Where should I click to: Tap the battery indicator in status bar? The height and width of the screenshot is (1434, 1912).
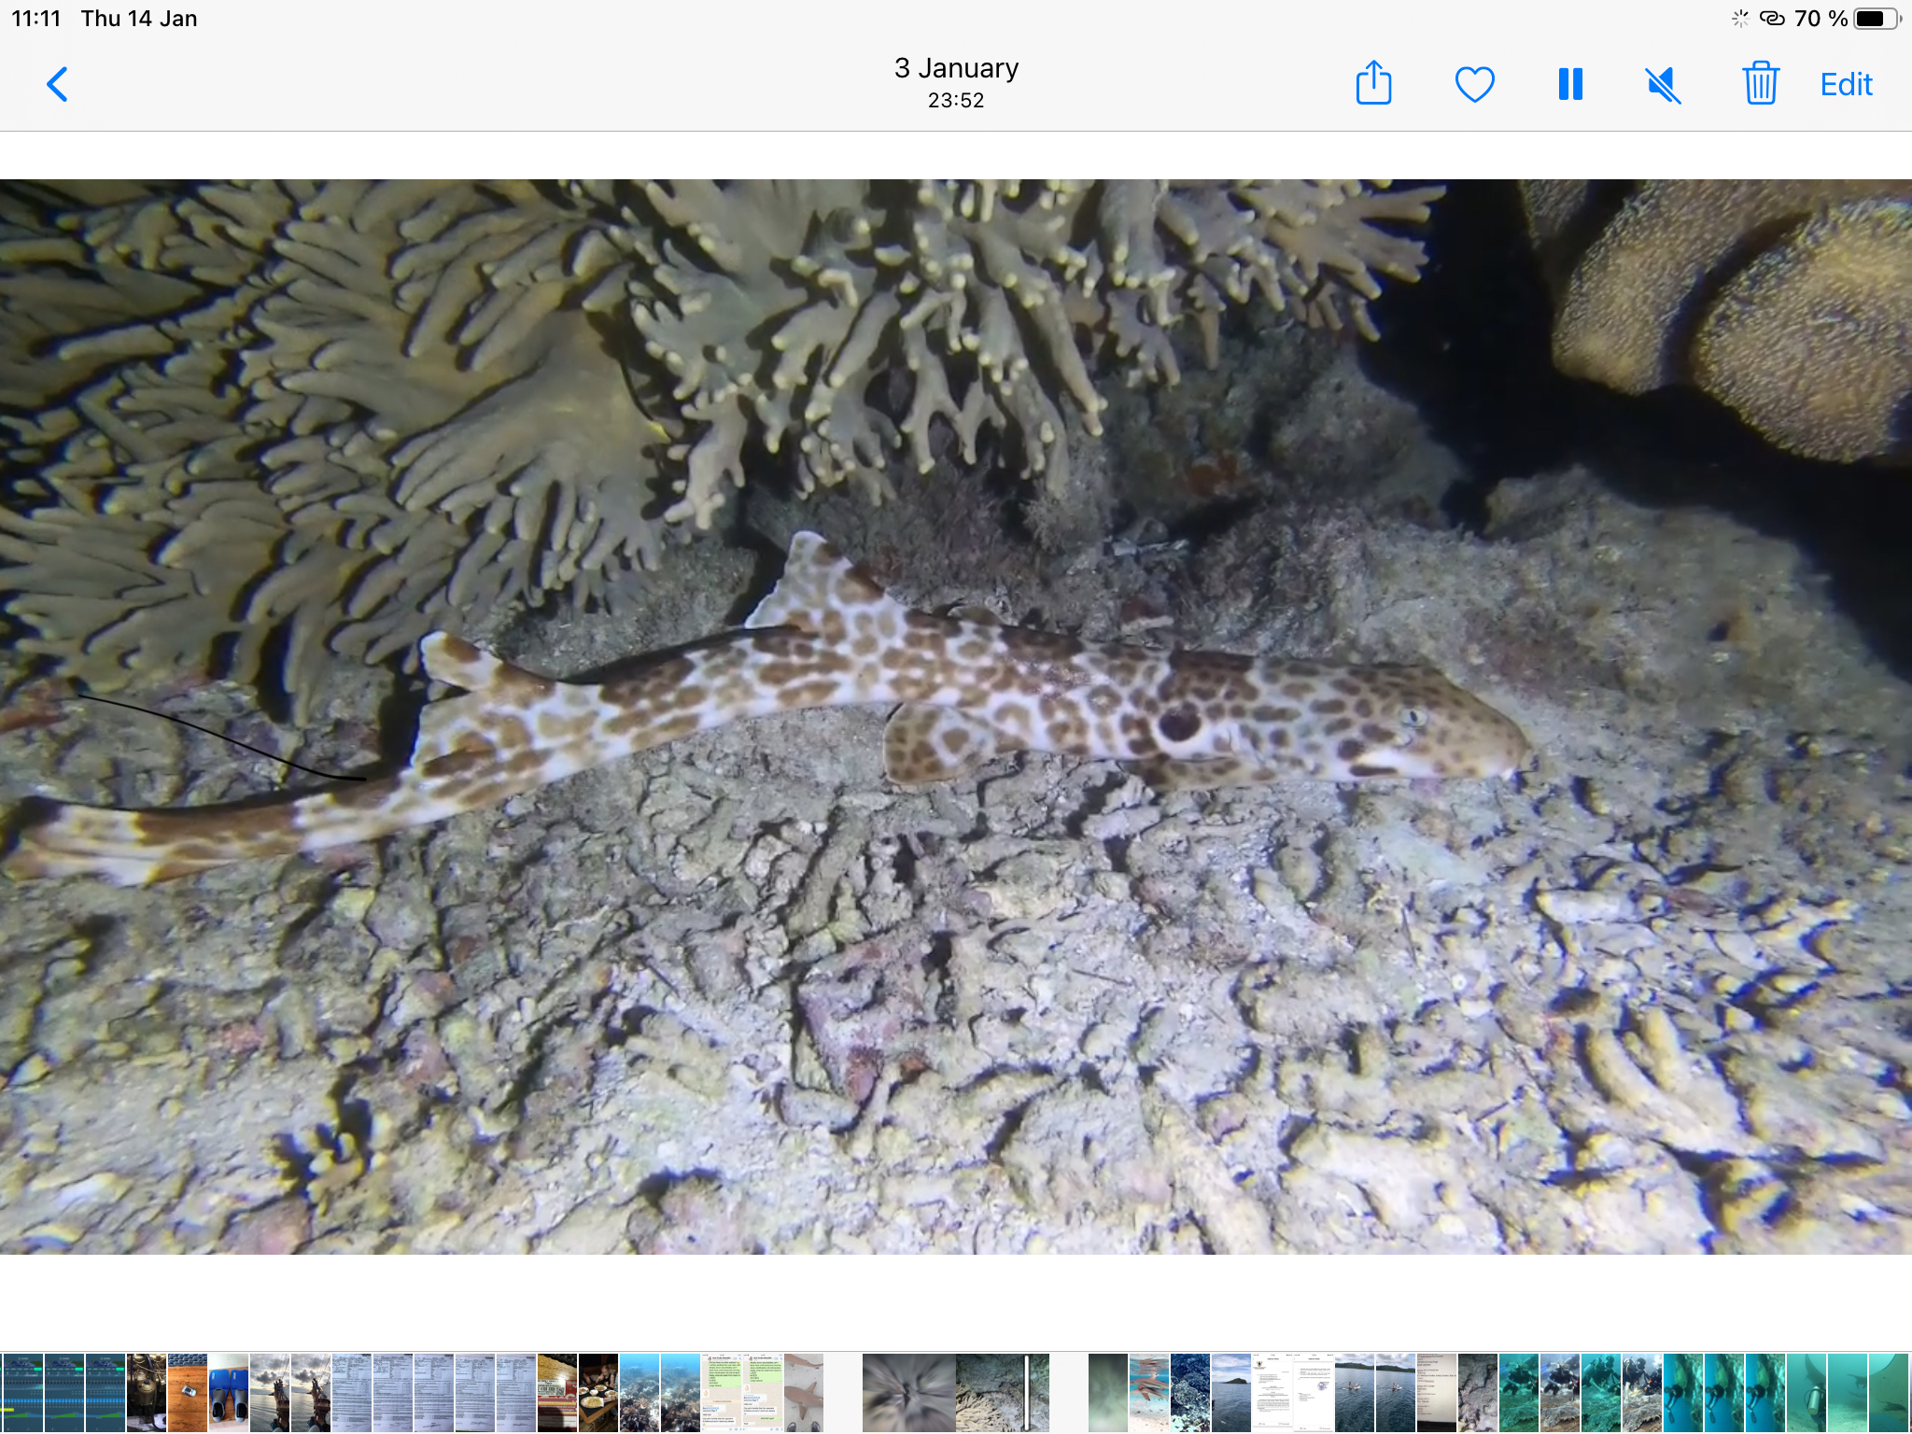[1875, 19]
